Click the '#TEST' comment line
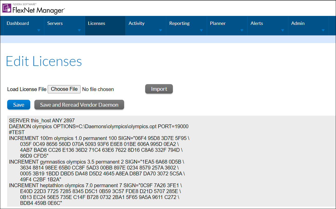Image resolution: width=336 pixels, height=209 pixels. [17, 132]
